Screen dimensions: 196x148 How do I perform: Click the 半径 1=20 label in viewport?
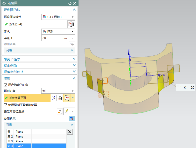tap(187, 87)
